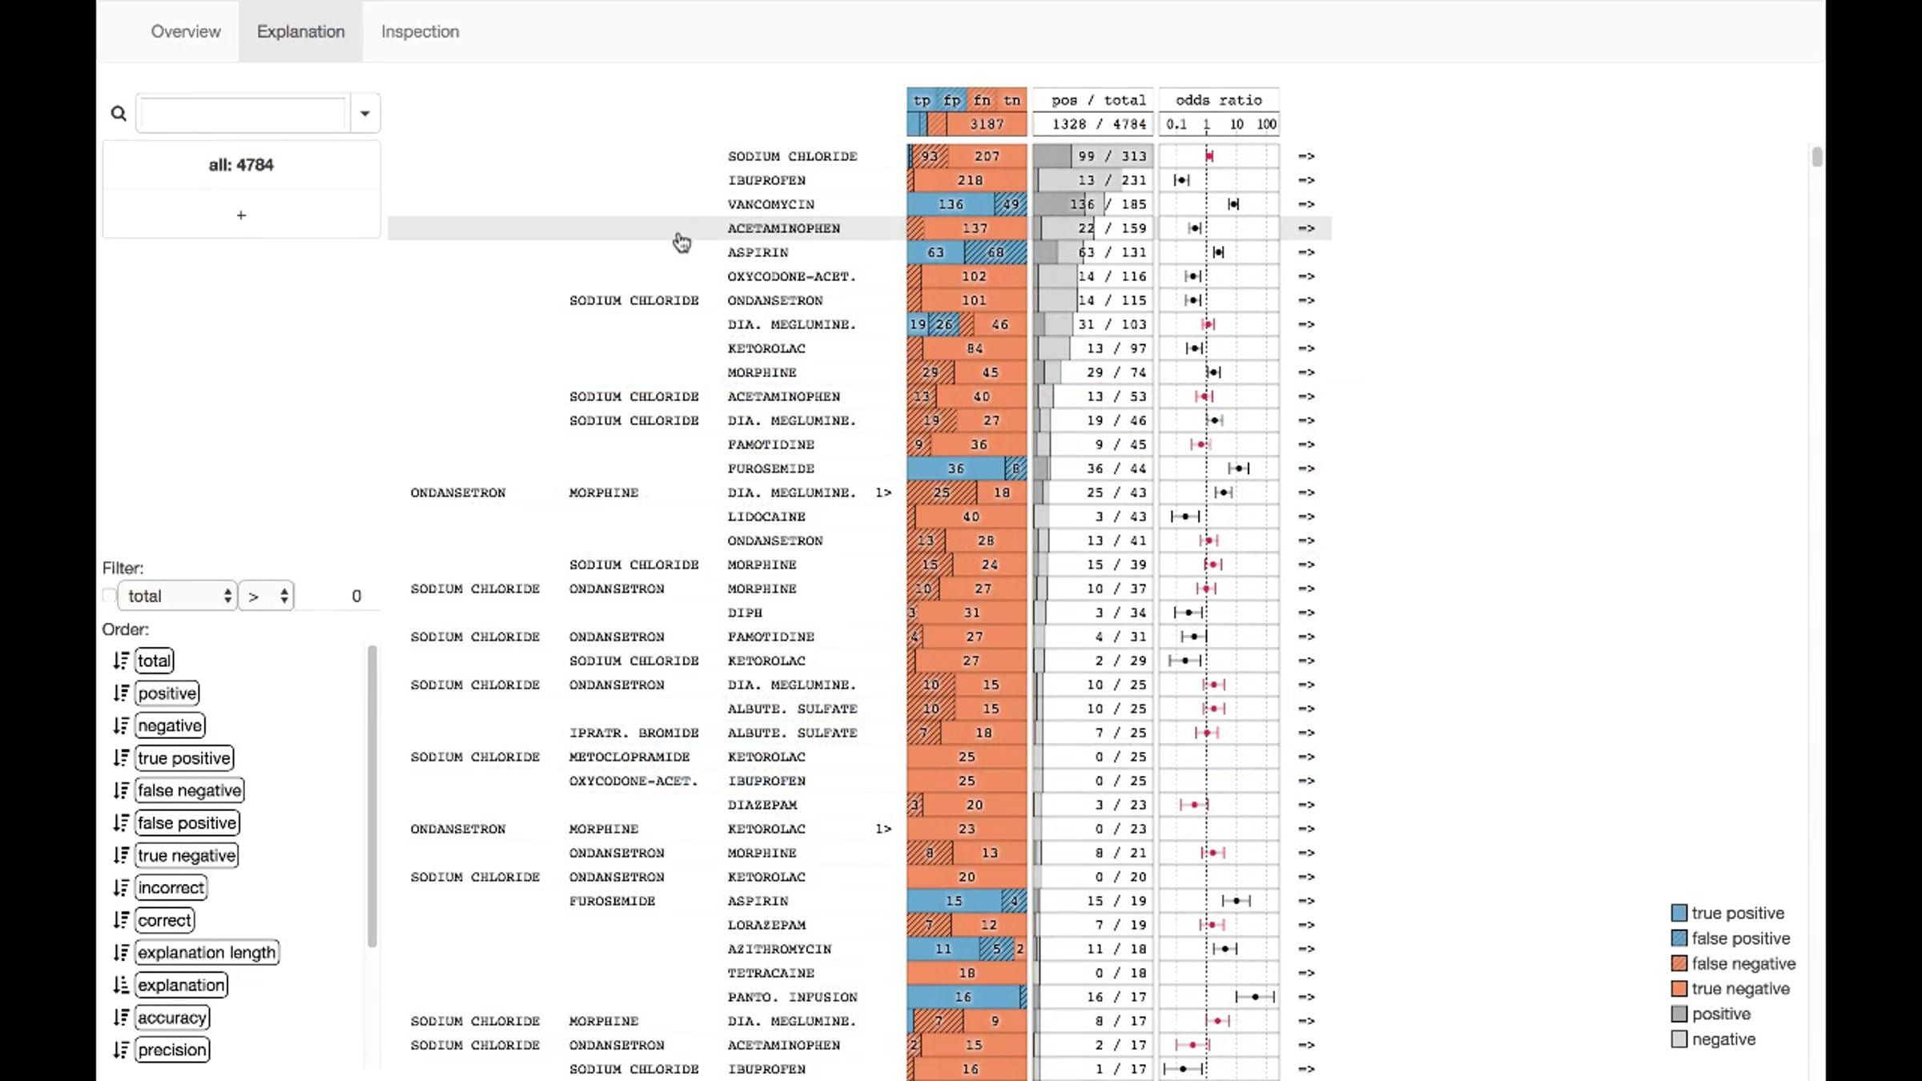The height and width of the screenshot is (1081, 1922).
Task: Open the comparison operator dropdown
Action: coord(267,596)
